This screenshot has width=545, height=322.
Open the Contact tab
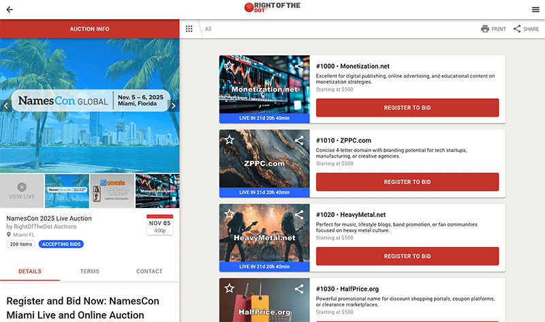pos(149,272)
